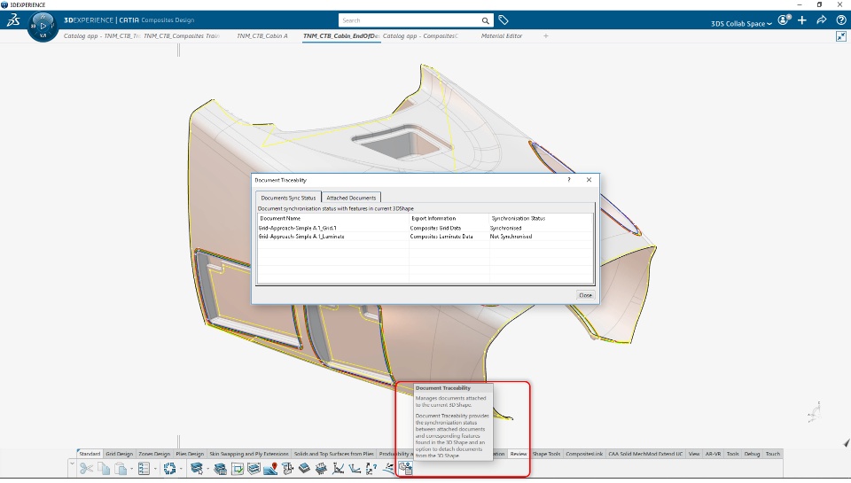
Task: Open the Plies Design toolbar tab
Action: click(190, 454)
